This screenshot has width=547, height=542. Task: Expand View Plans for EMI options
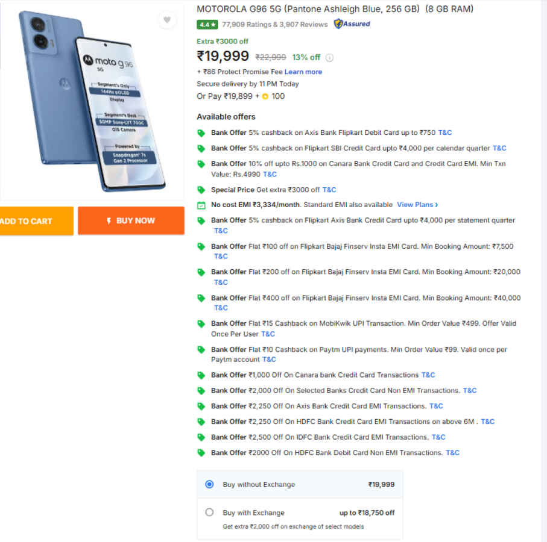click(416, 205)
